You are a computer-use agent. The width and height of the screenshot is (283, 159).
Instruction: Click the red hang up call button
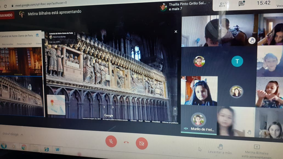[126, 142]
